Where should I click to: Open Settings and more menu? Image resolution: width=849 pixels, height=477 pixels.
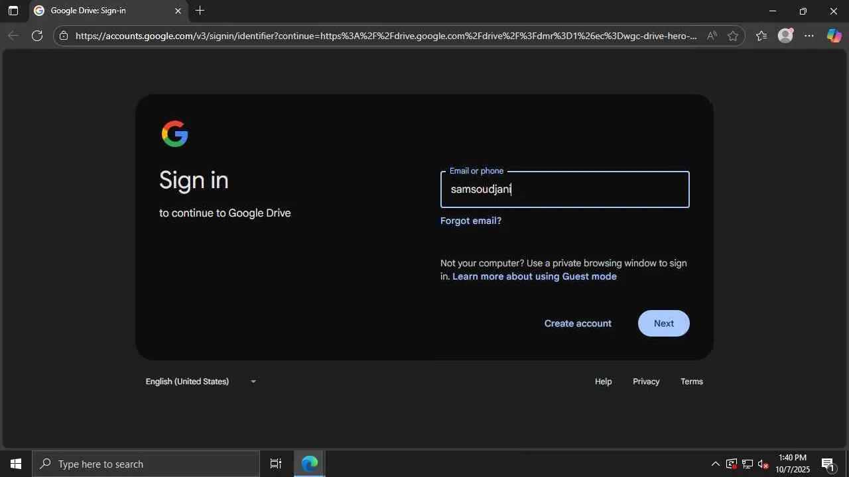[809, 36]
